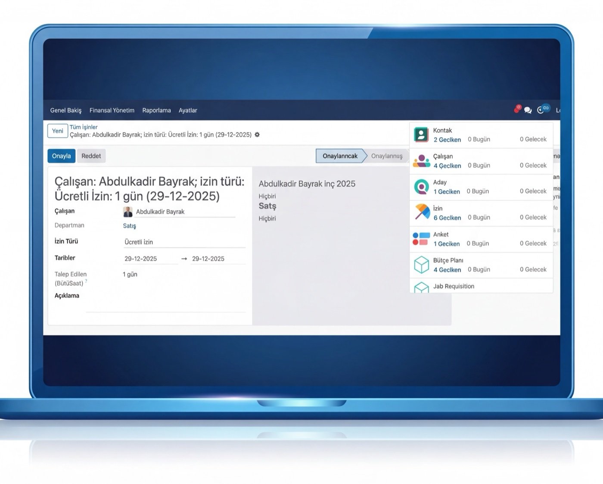Edit the end date after the arrow
Screen dimensions: 603x484
(218, 259)
